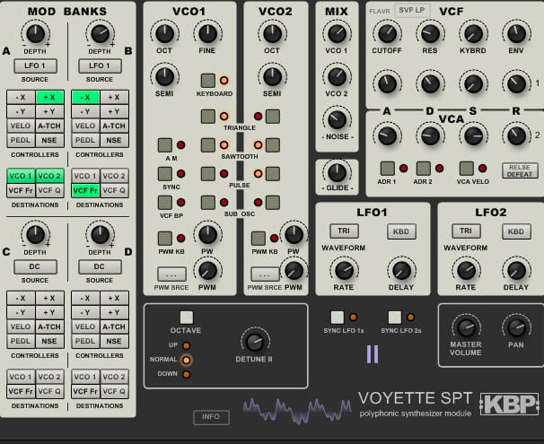Select PEDL controller in Mod Bank C
Screen dimensions: 544x444
coord(21,342)
